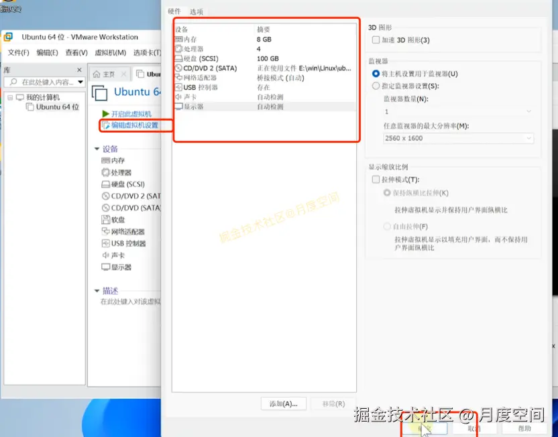Collapse the 描述 section
558x437 pixels.
(97, 291)
